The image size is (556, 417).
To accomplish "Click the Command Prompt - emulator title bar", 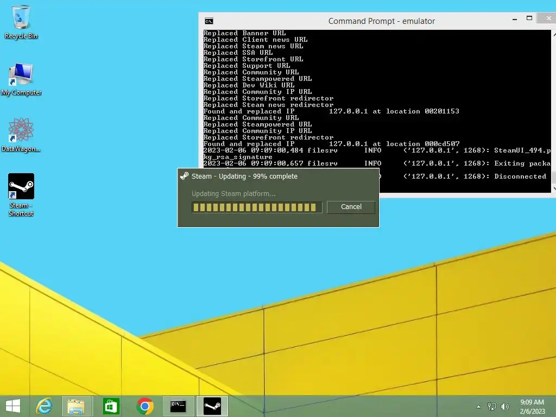I will click(x=381, y=21).
